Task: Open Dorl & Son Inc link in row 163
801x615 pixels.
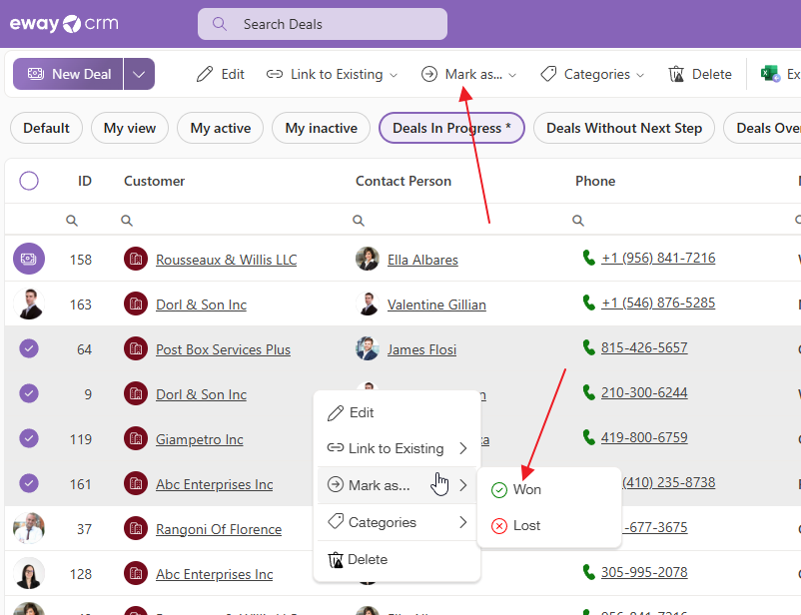Action: coord(202,305)
